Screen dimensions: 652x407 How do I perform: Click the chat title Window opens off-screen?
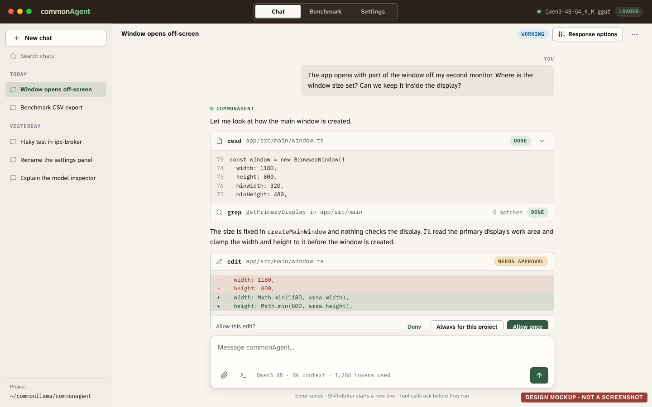(160, 34)
